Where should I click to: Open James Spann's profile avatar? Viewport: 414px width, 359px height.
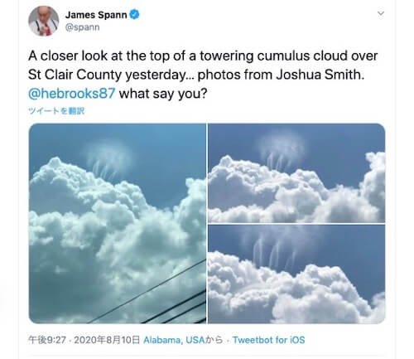pyautogui.click(x=44, y=21)
